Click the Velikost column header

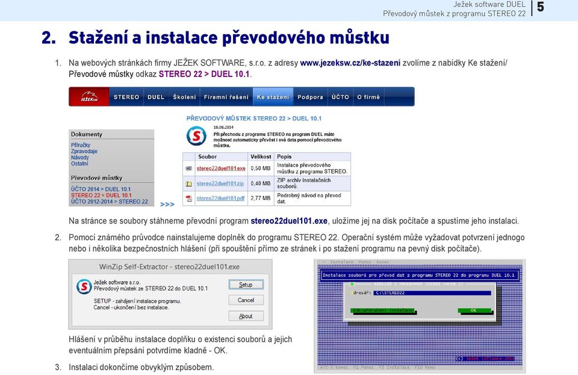pyautogui.click(x=261, y=157)
